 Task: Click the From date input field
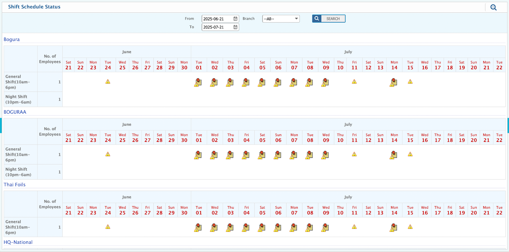[x=217, y=19]
